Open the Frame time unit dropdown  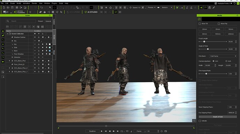pyautogui.click(x=139, y=131)
